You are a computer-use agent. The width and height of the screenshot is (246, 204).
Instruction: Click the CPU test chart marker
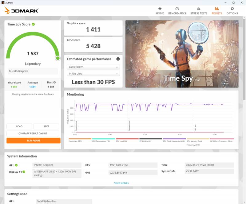click(195, 128)
